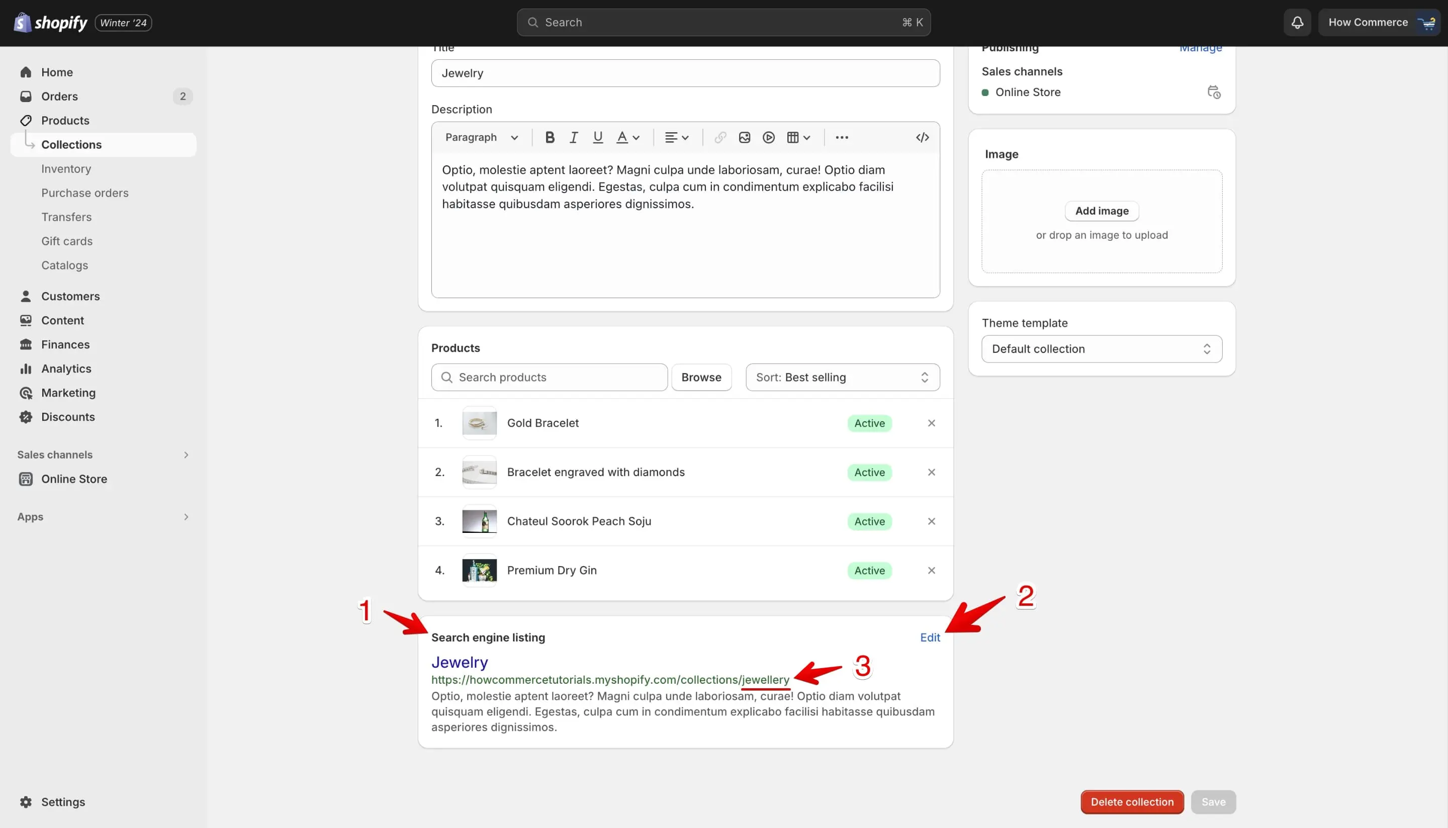Open Purchase orders in sidebar
Image resolution: width=1448 pixels, height=828 pixels.
(85, 193)
